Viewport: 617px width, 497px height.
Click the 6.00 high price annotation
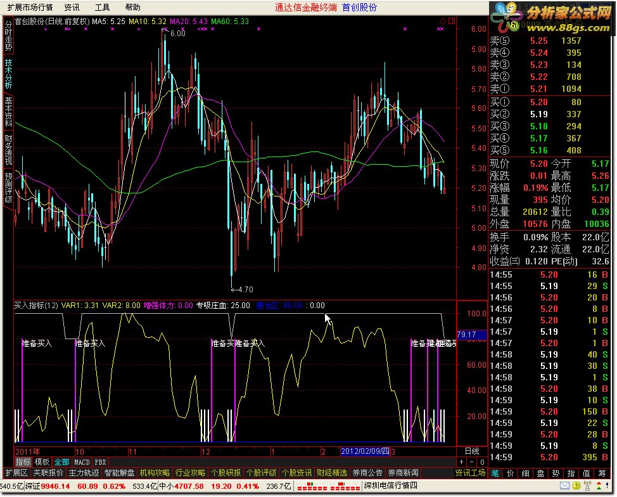click(177, 34)
